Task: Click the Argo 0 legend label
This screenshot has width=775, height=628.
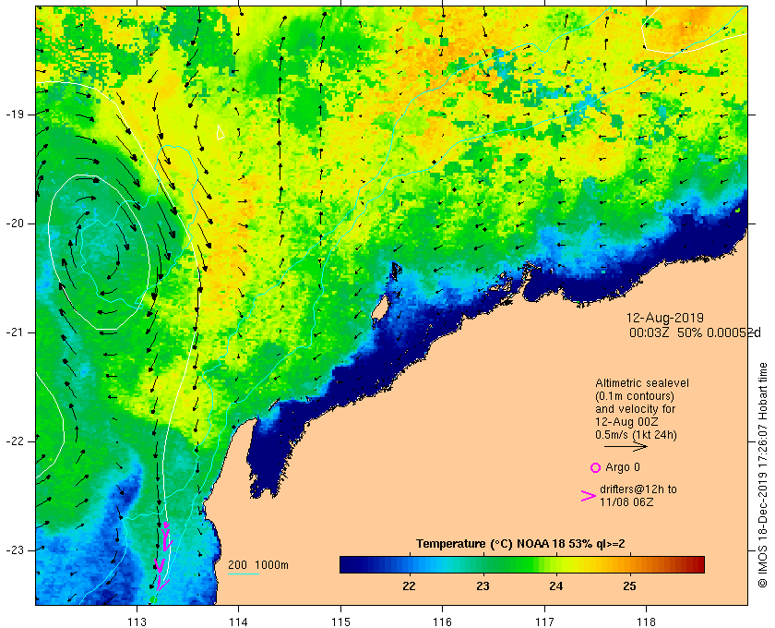Action: pos(622,467)
